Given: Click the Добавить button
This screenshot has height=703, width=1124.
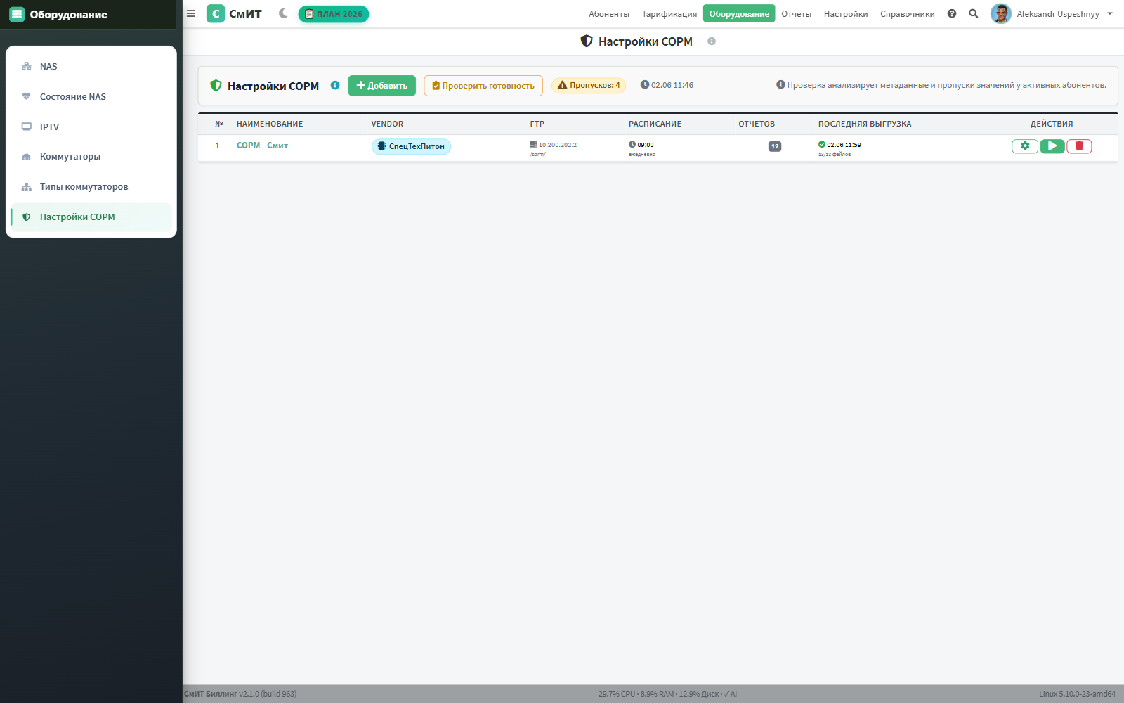Looking at the screenshot, I should 382,86.
